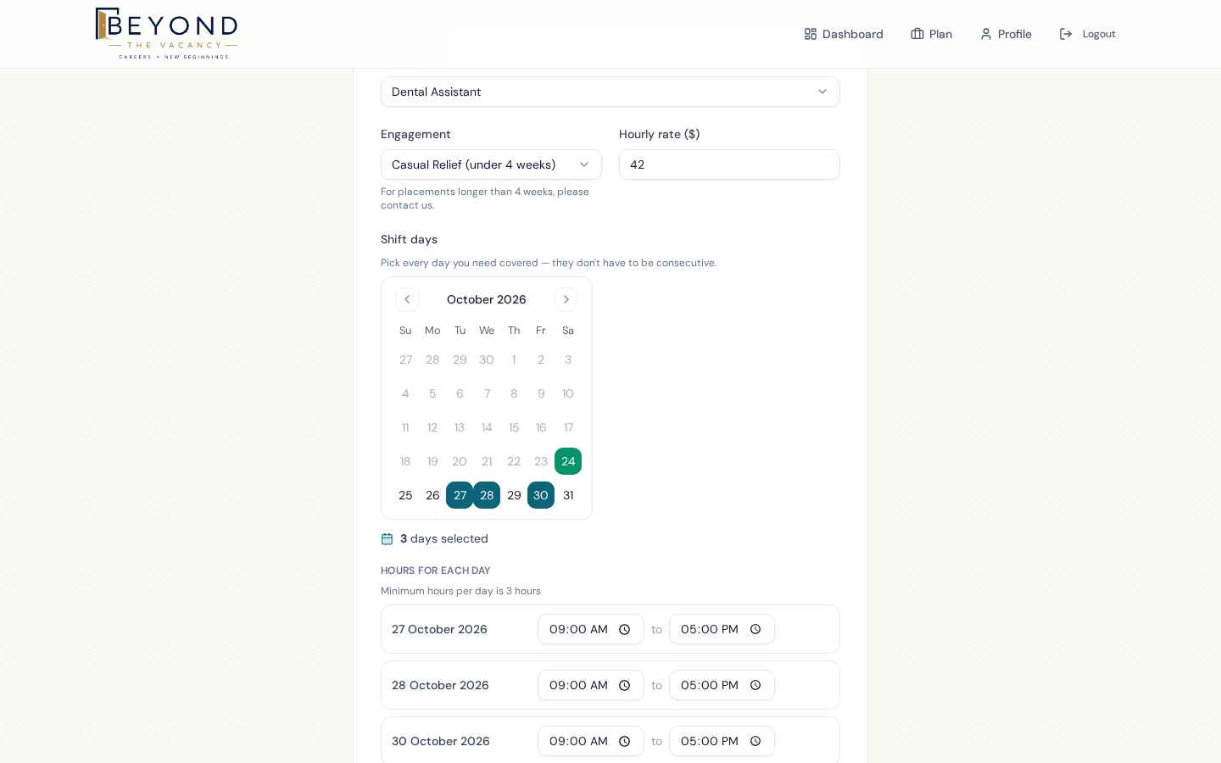
Task: Edit the 30 October start time field
Action: [591, 741]
